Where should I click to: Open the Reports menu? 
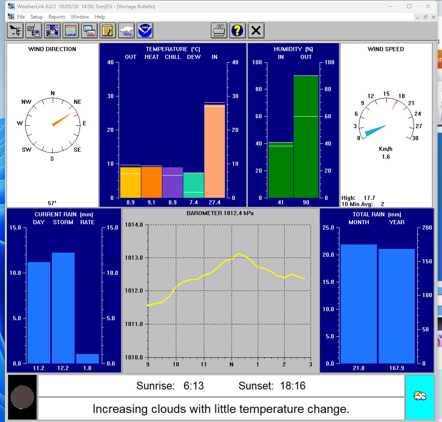(57, 17)
